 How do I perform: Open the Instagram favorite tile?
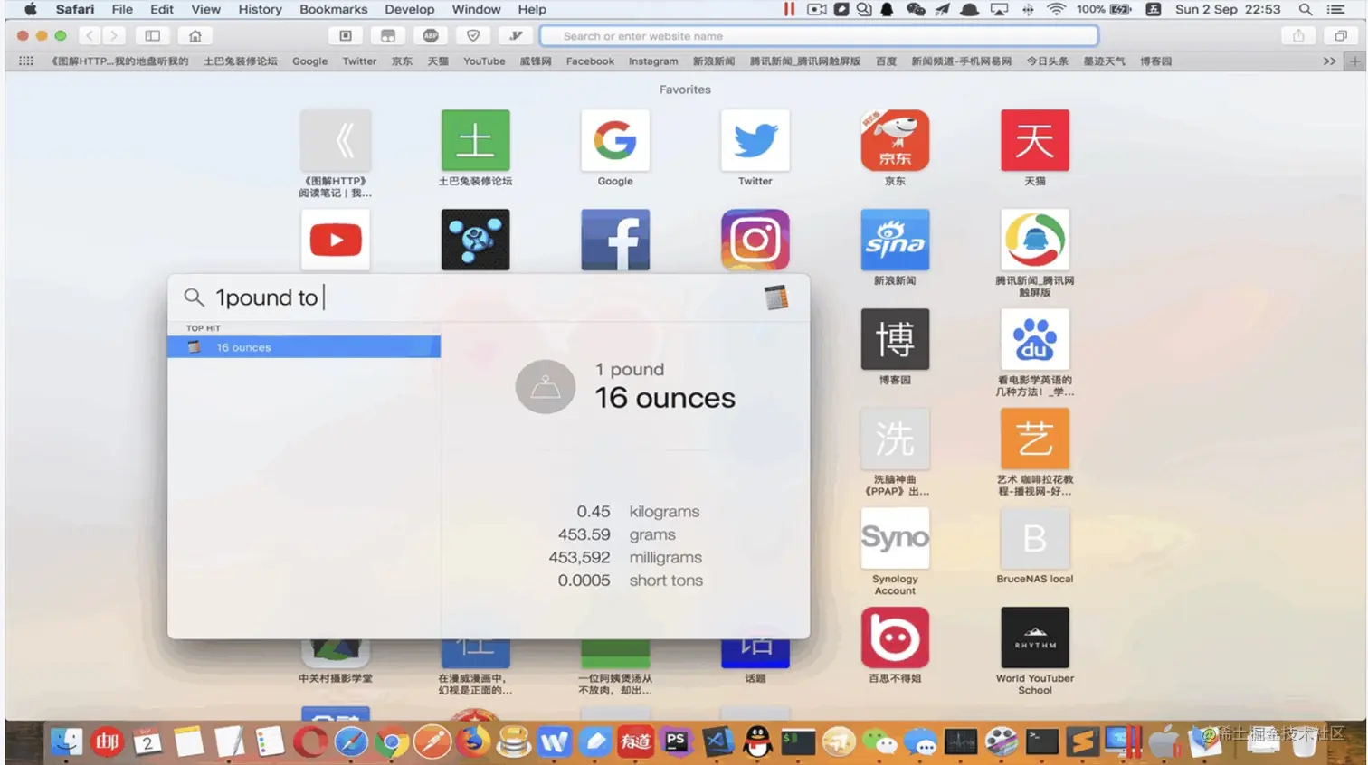pyautogui.click(x=755, y=240)
